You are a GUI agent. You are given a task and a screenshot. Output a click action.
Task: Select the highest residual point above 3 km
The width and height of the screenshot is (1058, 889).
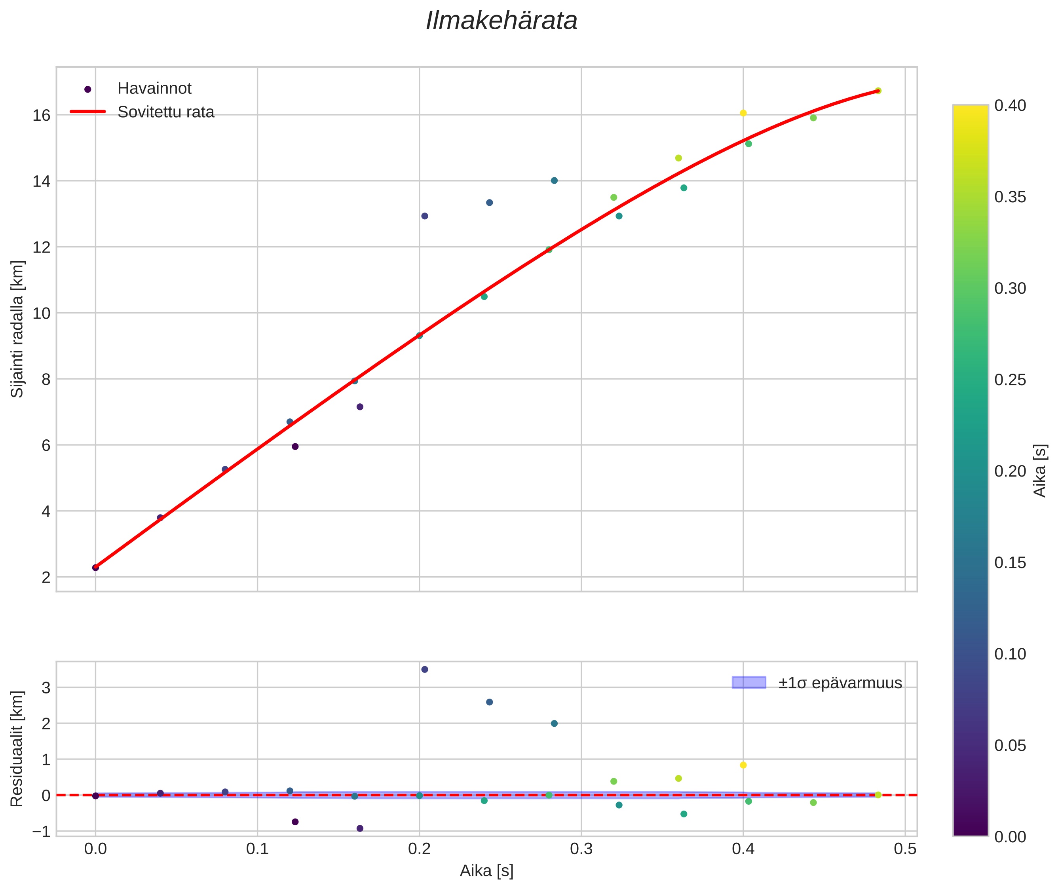pos(424,669)
